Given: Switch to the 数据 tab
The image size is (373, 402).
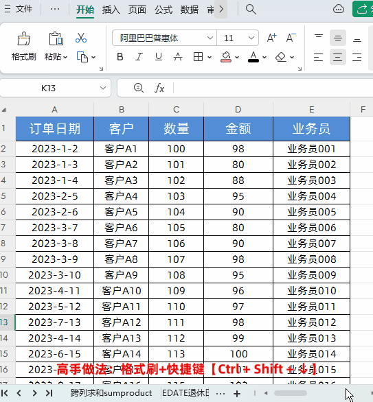Looking at the screenshot, I should (x=190, y=10).
